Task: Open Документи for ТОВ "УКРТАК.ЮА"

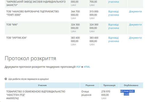Action: click(135, 38)
